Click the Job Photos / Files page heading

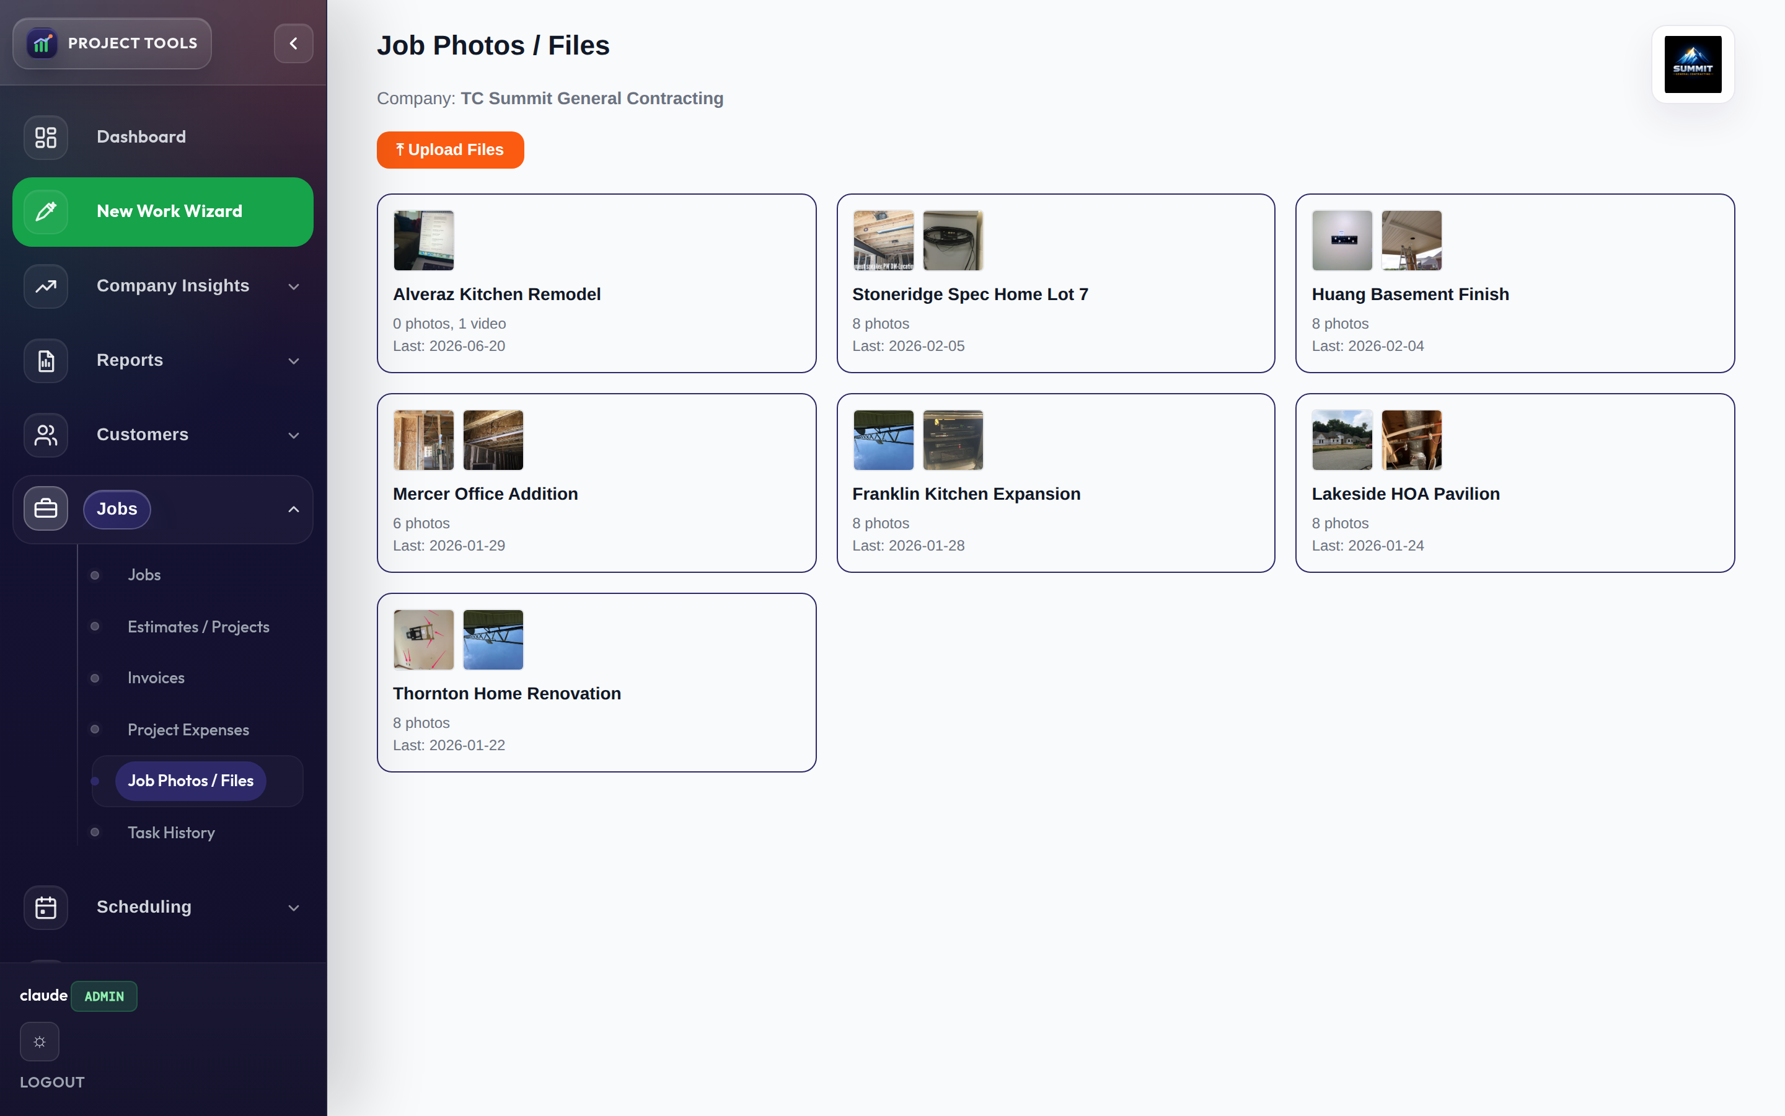[x=493, y=46]
